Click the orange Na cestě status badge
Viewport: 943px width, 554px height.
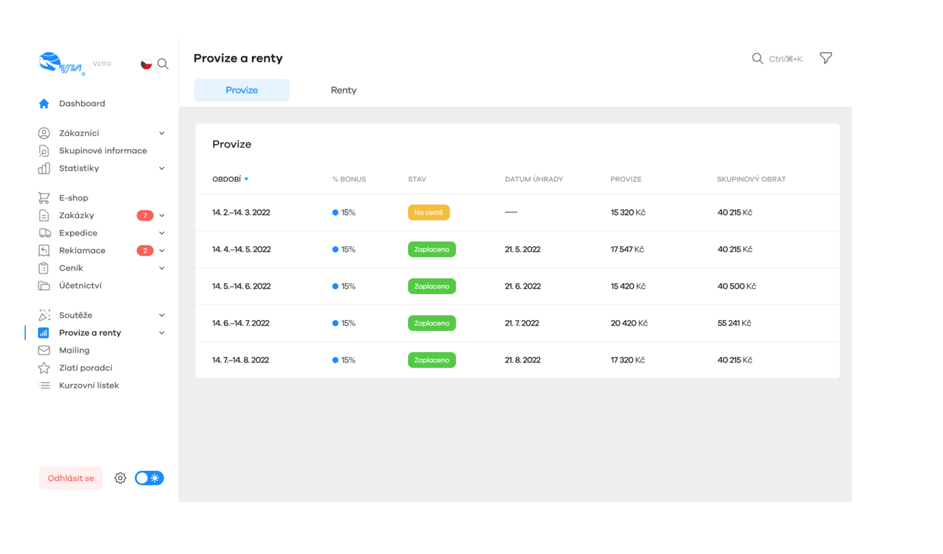coord(428,213)
